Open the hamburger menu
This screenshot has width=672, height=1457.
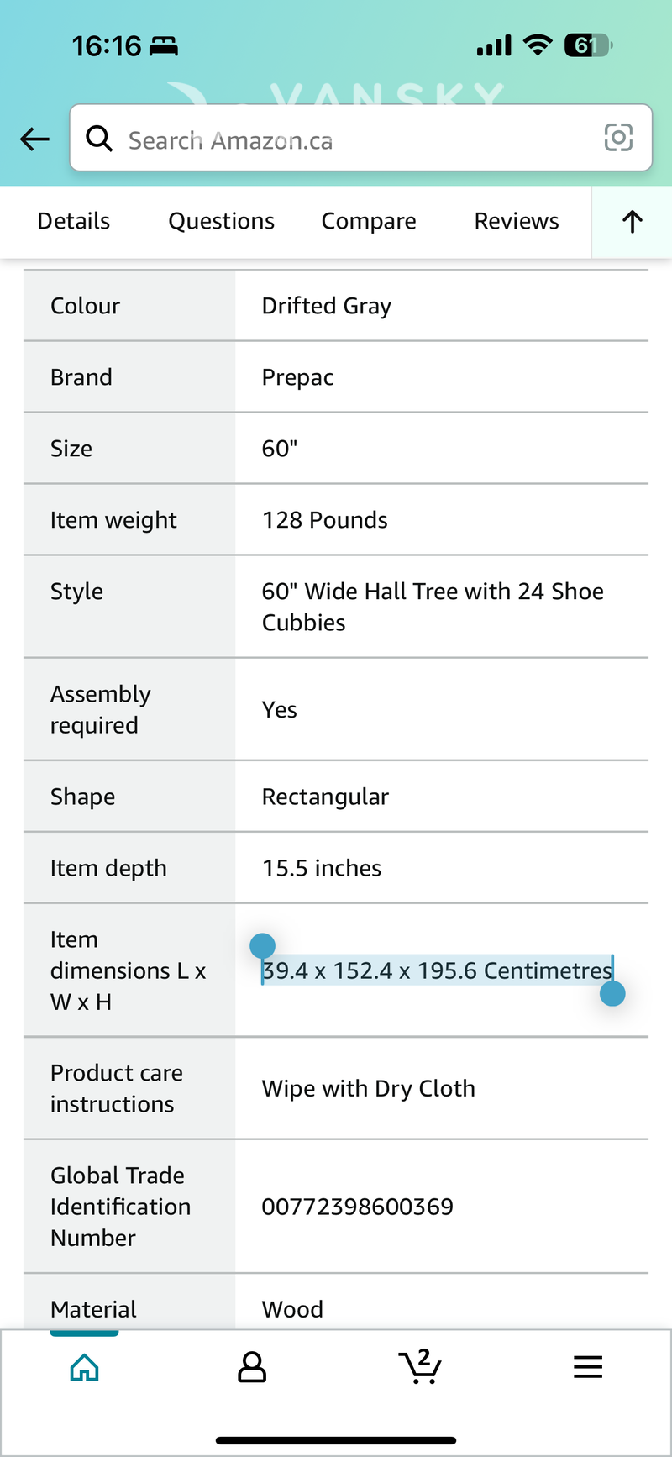tap(588, 1368)
